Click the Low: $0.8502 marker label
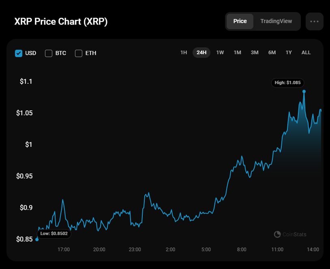Viewport: 330px width, 269px height. [x=54, y=234]
